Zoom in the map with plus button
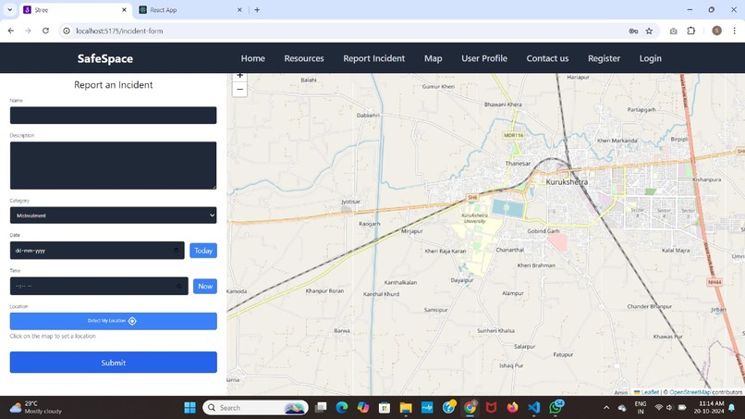Image resolution: width=745 pixels, height=419 pixels. tap(240, 76)
